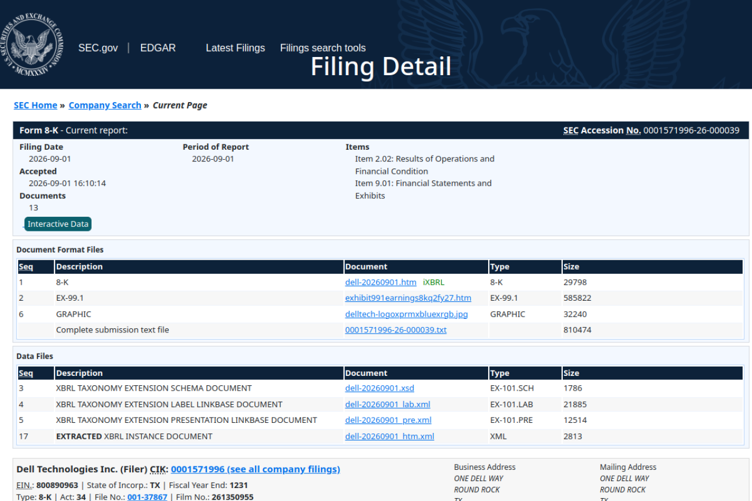Viewport: 752px width, 501px height.
Task: Open delltech-logoxprmxbluexrgb.jpg graphic file
Action: pyautogui.click(x=407, y=314)
